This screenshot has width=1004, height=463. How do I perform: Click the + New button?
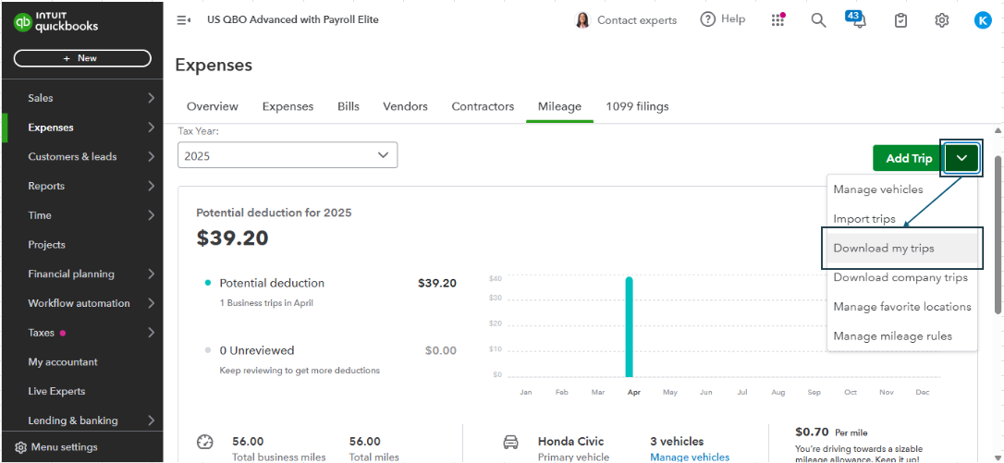[x=81, y=58]
